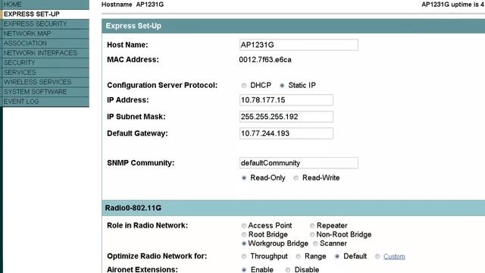The width and height of the screenshot is (485, 273).
Task: Click the AP1231G uptime text
Action: click(453, 5)
